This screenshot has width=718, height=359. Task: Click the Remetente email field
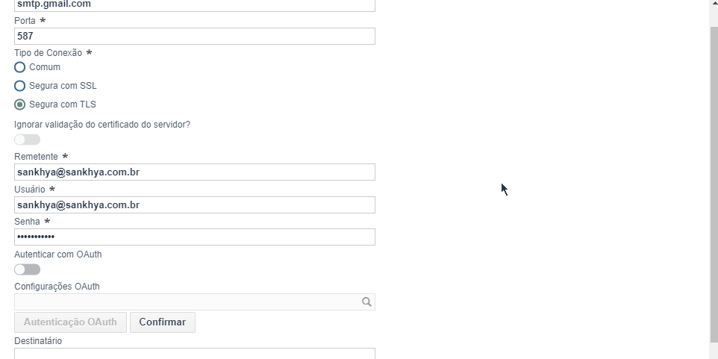pyautogui.click(x=195, y=172)
